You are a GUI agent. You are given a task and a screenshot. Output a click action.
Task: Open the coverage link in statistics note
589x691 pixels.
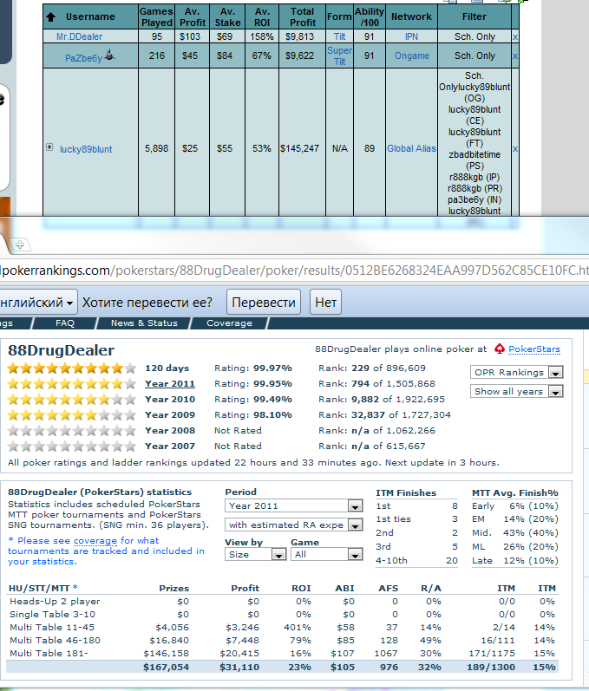pyautogui.click(x=95, y=541)
